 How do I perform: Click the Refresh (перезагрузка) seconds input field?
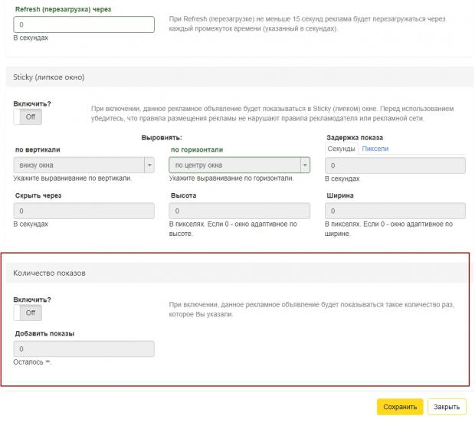point(84,25)
